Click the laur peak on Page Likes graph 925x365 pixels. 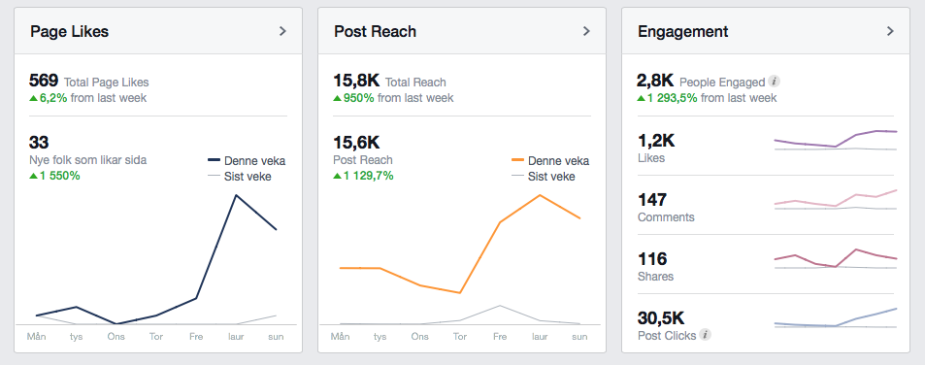(x=237, y=195)
